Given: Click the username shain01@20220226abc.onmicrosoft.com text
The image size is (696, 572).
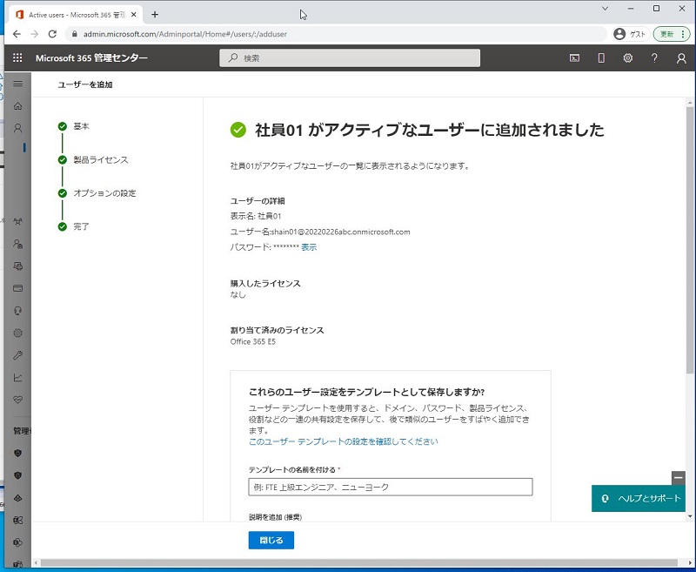Looking at the screenshot, I should pyautogui.click(x=340, y=232).
